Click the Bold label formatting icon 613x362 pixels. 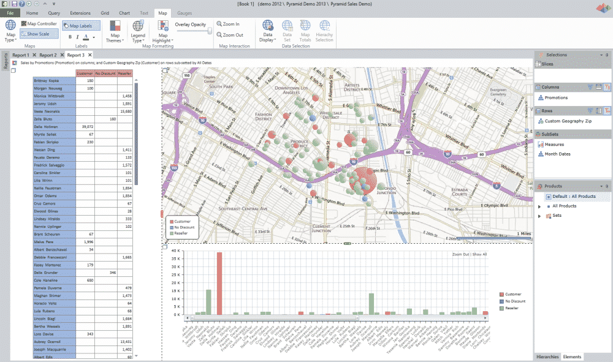click(x=70, y=37)
